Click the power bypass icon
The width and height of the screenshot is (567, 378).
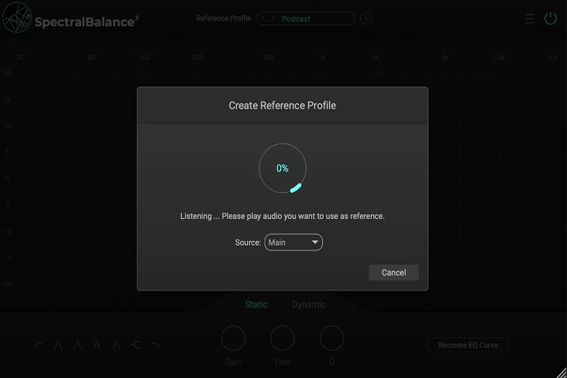coord(550,18)
